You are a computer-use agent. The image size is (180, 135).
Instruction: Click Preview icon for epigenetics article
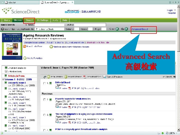[x=57, y=122]
